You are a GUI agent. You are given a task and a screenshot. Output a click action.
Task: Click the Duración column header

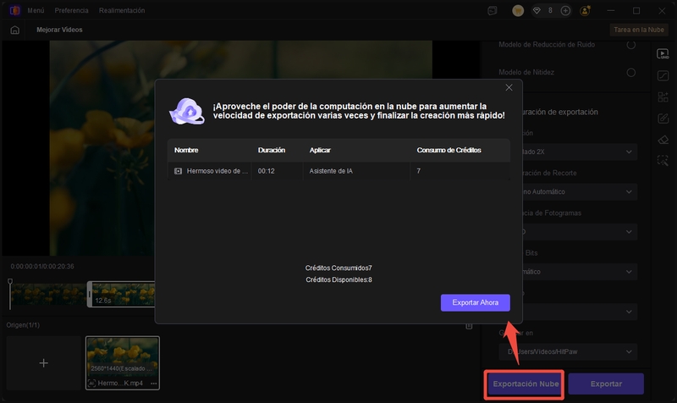272,150
